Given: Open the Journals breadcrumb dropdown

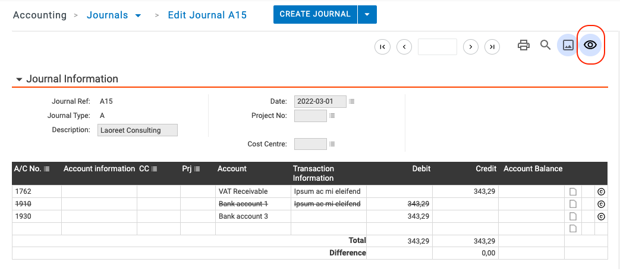Looking at the screenshot, I should (139, 15).
